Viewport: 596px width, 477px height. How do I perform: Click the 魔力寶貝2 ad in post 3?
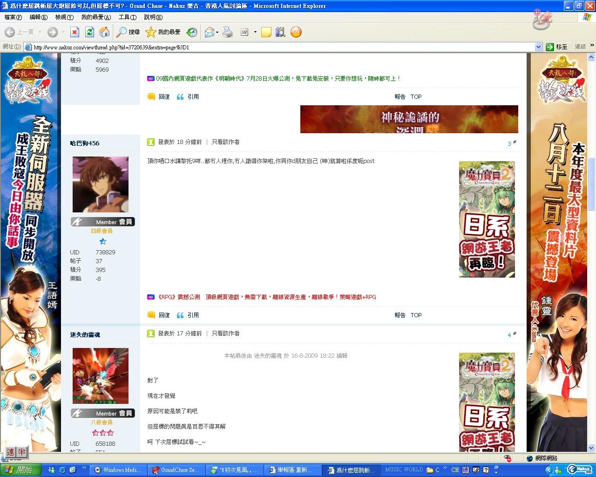click(x=487, y=219)
